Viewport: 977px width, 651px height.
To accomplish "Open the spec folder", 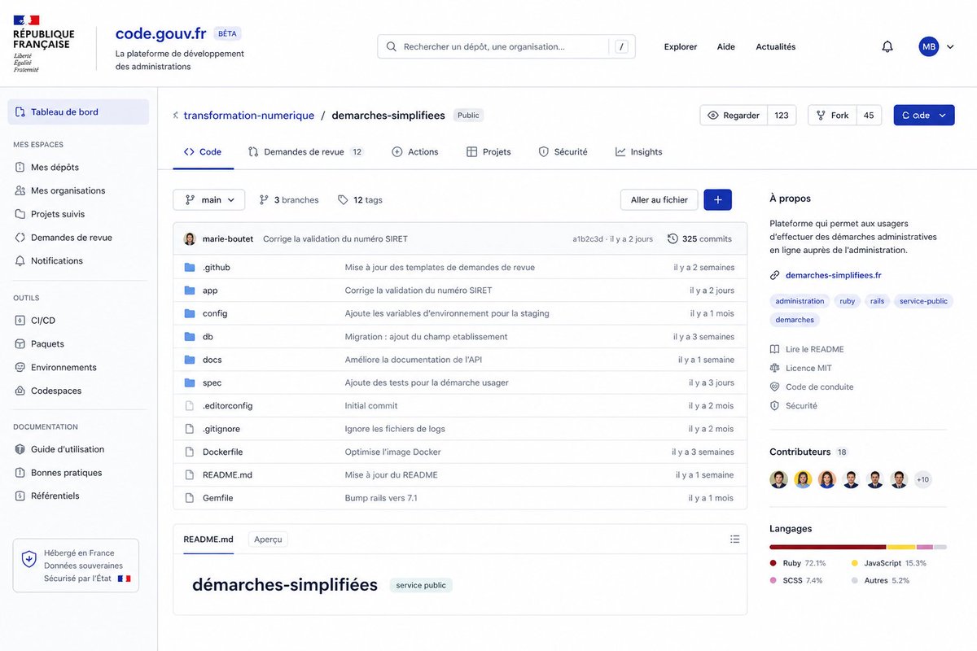I will (212, 382).
